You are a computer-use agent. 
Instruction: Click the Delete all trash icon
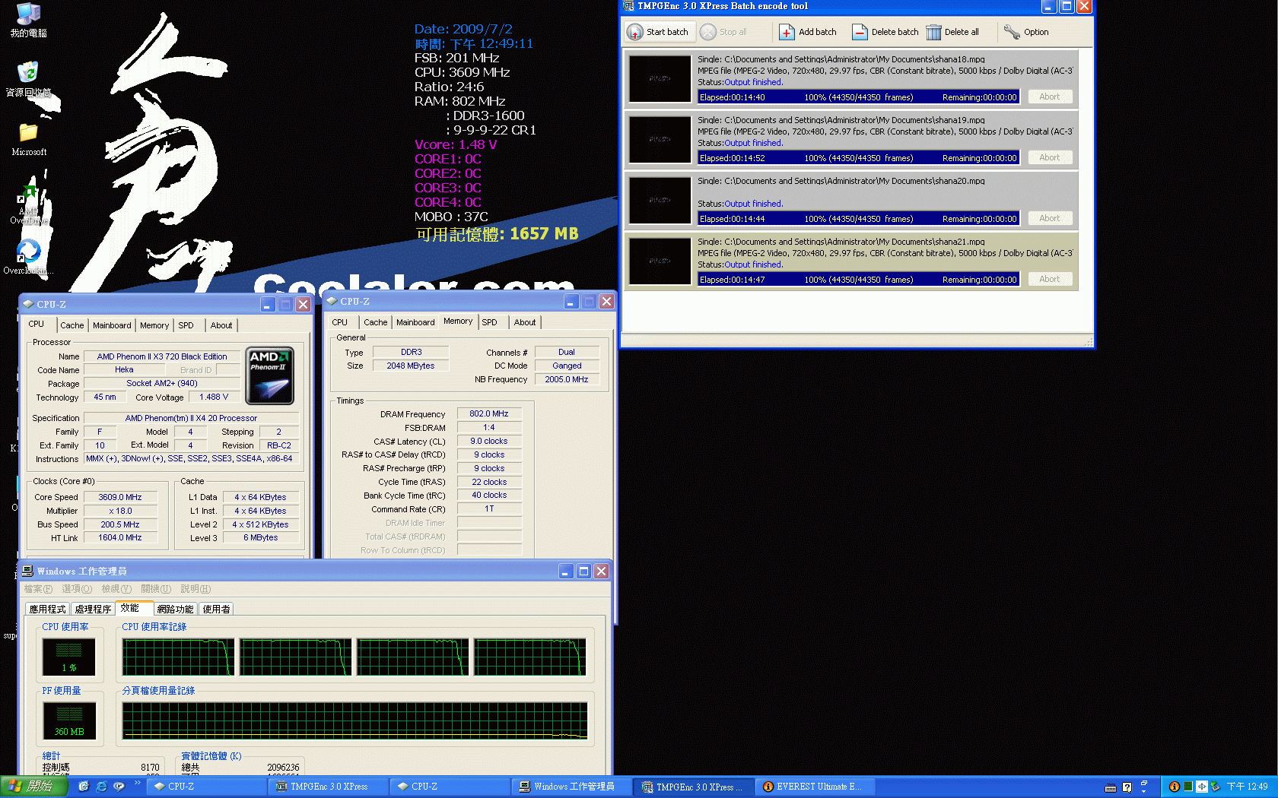pos(953,32)
